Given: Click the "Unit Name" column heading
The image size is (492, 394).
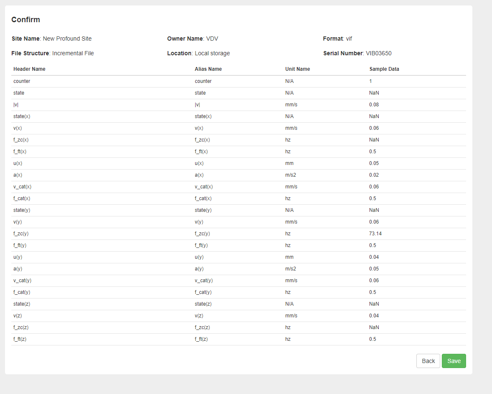Looking at the screenshot, I should pyautogui.click(x=298, y=69).
